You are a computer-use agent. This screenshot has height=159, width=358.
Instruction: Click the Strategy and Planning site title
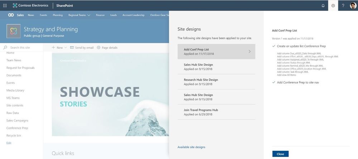[51, 29]
